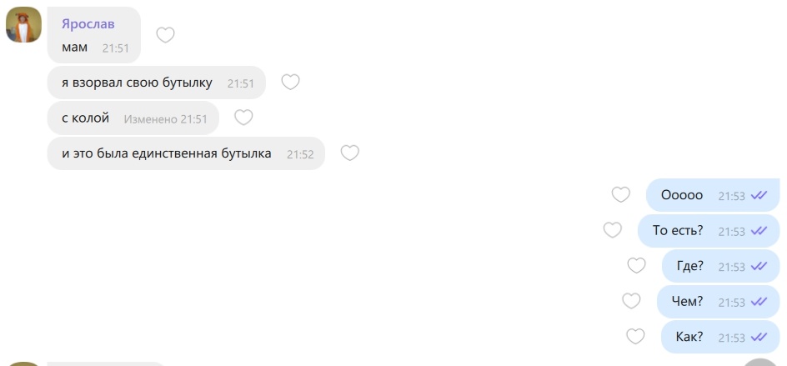Image resolution: width=787 pixels, height=366 pixels.
Task: Click the "Изменено 21:51" edited label
Action: [x=166, y=119]
